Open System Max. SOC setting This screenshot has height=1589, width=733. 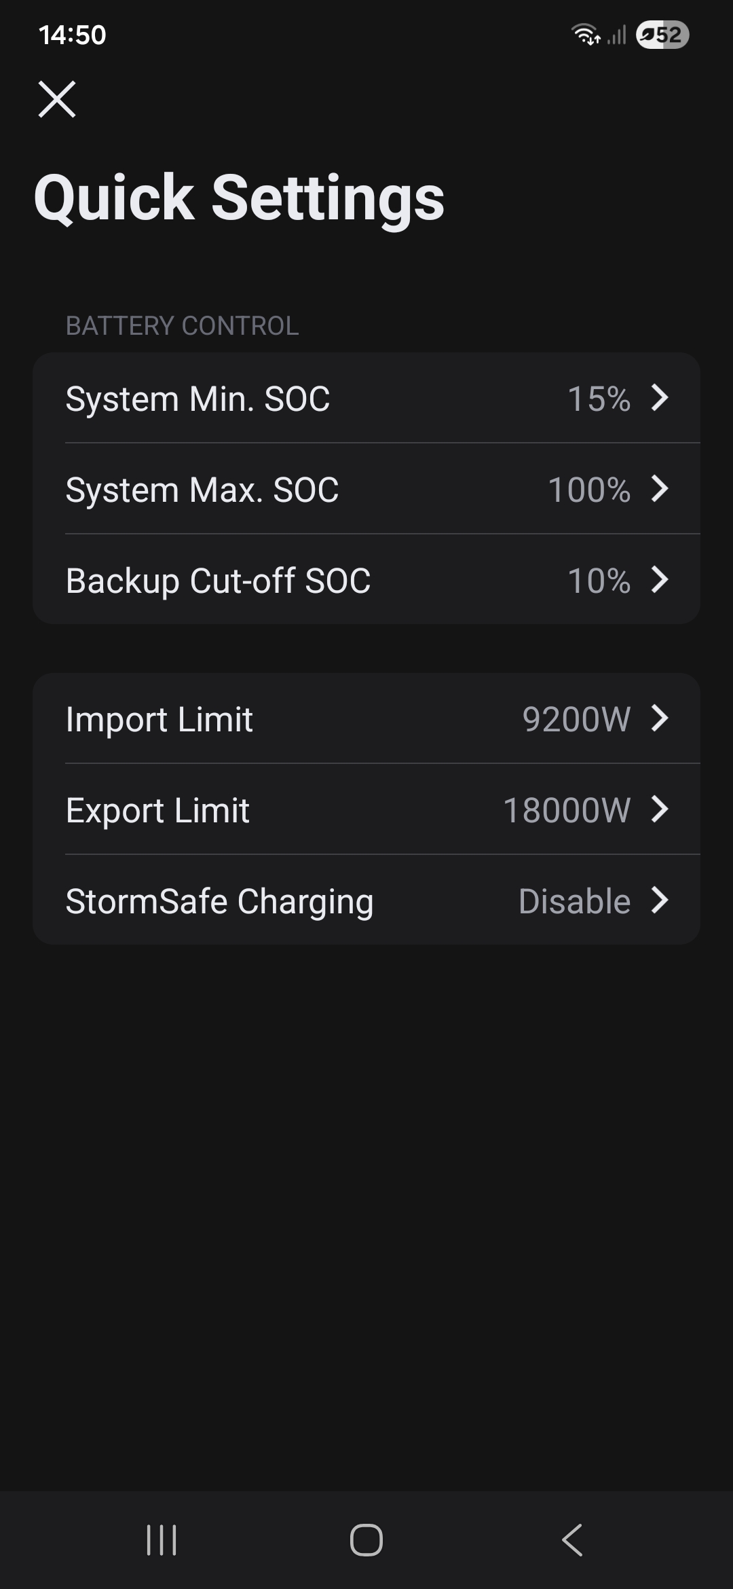[202, 490]
